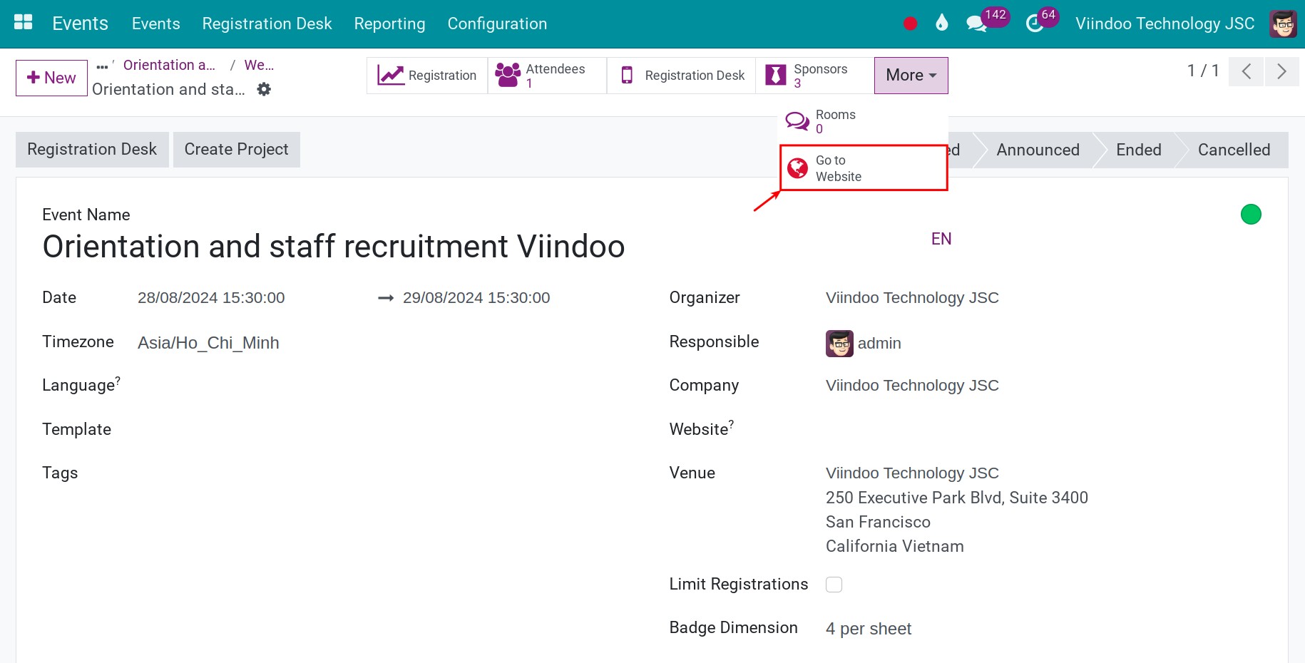The image size is (1305, 663).
Task: Click Viindoo Technology JSC company switcher
Action: [x=1165, y=24]
